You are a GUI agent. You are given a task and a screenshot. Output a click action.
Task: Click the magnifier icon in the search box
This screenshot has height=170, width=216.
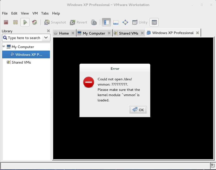[5, 38]
